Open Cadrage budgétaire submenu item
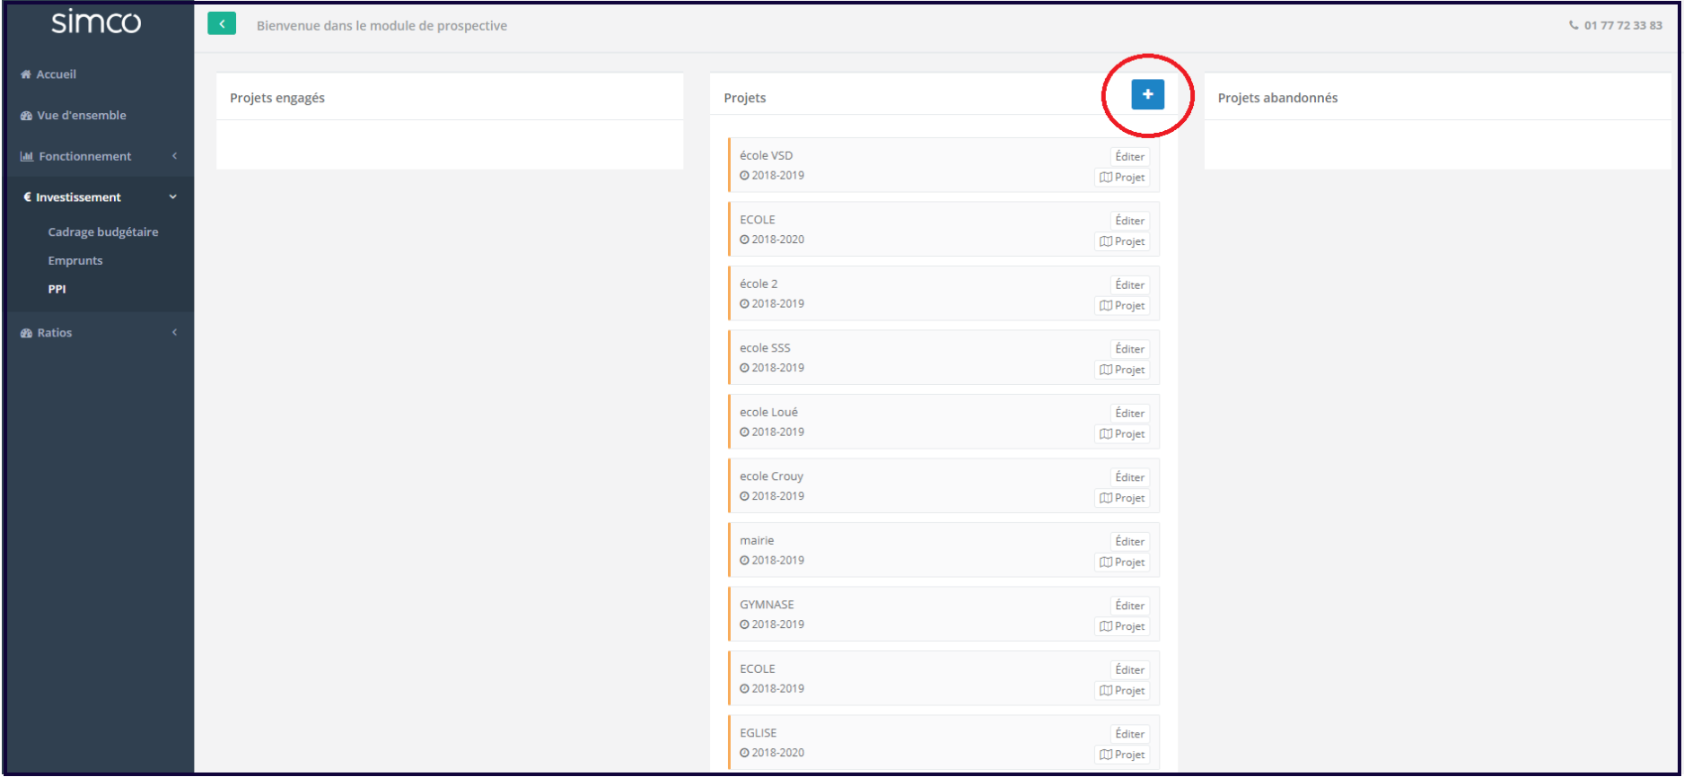The height and width of the screenshot is (777, 1684). click(103, 232)
